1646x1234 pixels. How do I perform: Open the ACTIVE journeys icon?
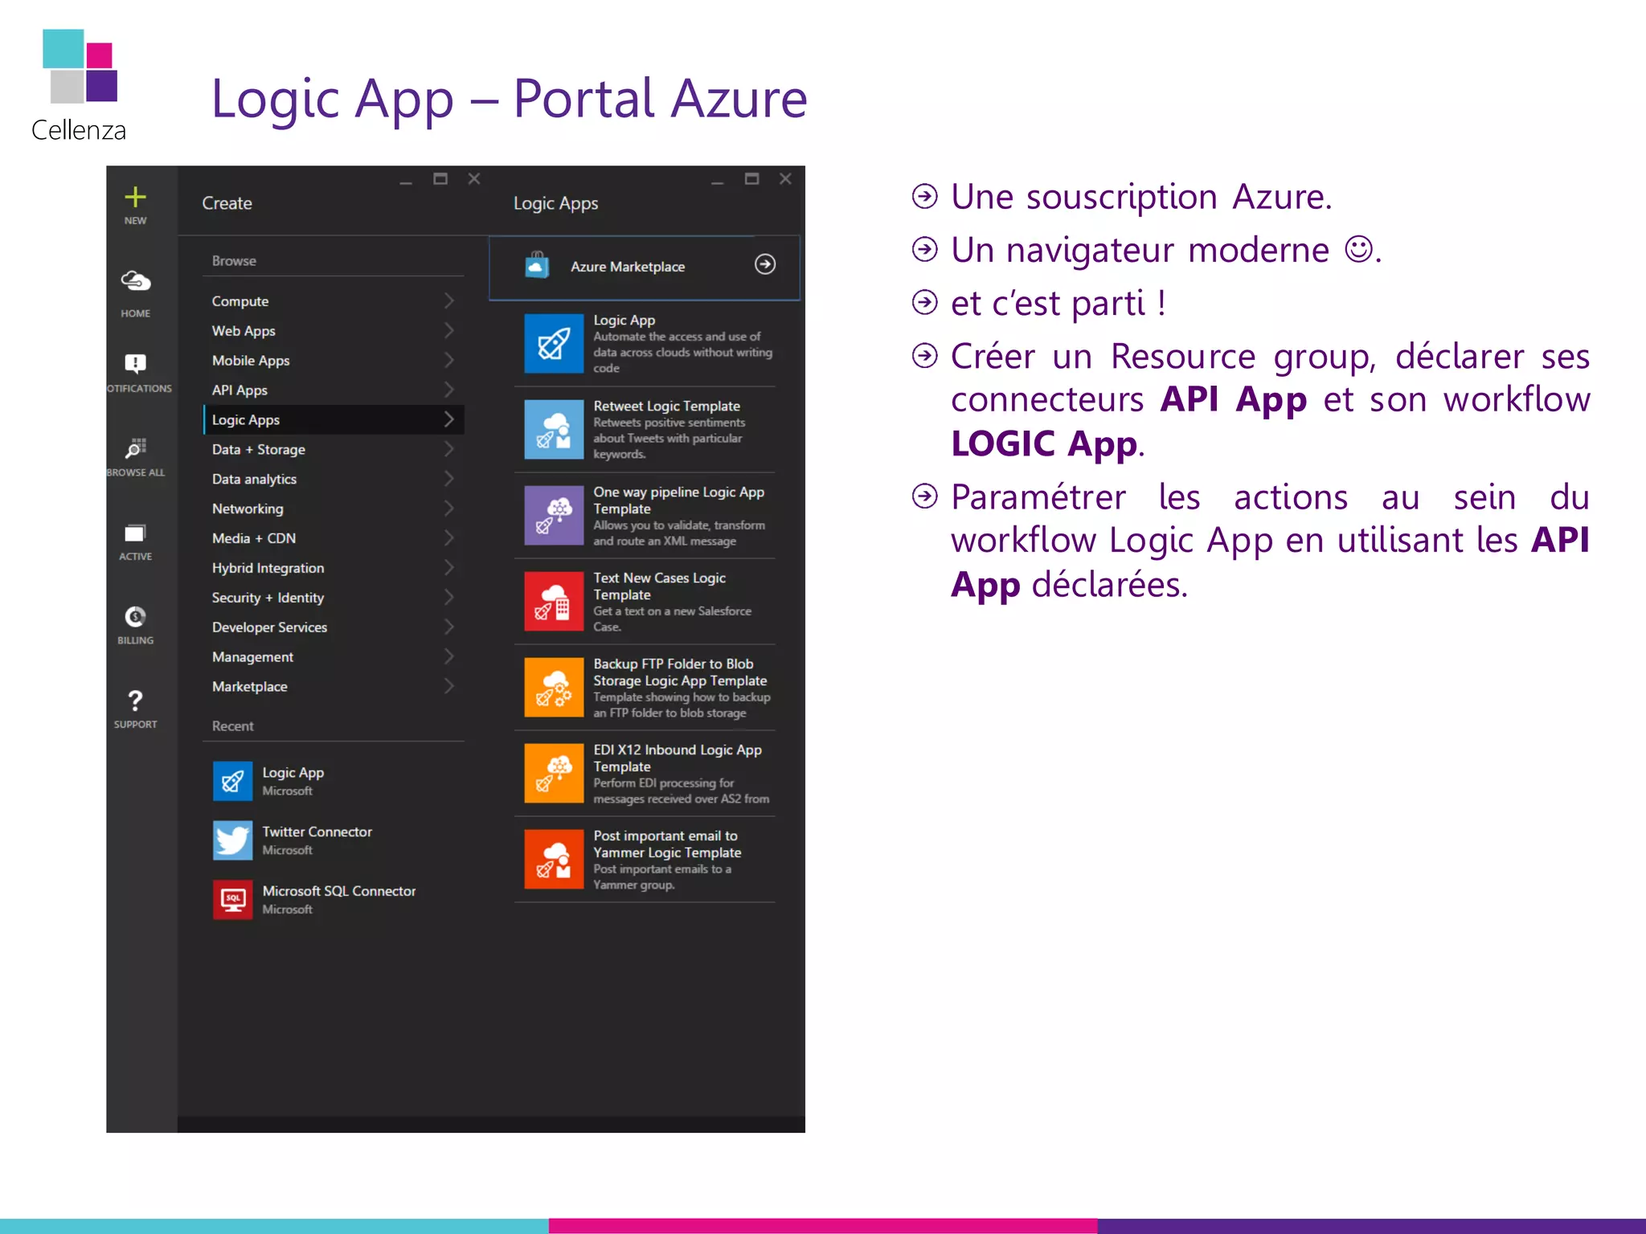pyautogui.click(x=135, y=533)
